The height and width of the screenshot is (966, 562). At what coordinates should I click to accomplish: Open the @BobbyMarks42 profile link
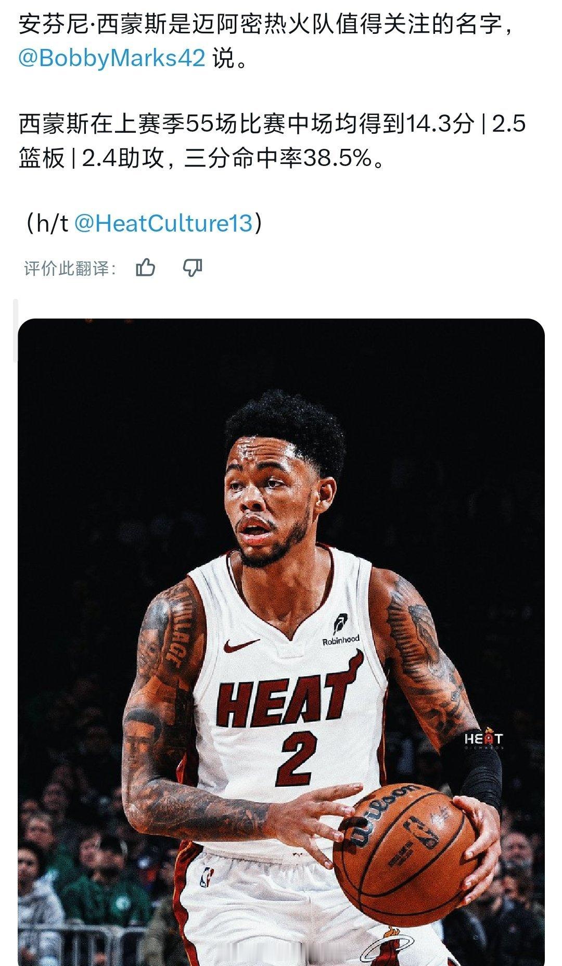coord(111,58)
